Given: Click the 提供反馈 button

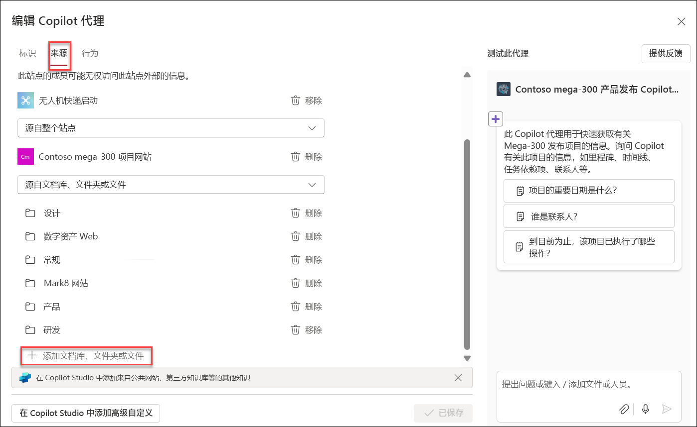Looking at the screenshot, I should coord(666,53).
